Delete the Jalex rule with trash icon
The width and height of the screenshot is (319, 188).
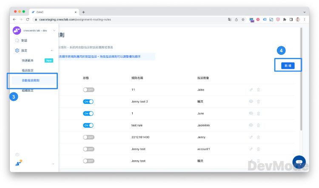258,90
